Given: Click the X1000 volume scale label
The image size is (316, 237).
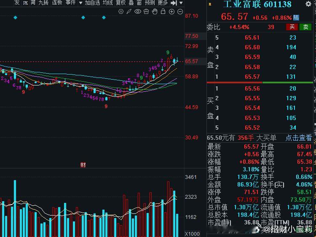Looking at the screenshot, I should (x=192, y=234).
